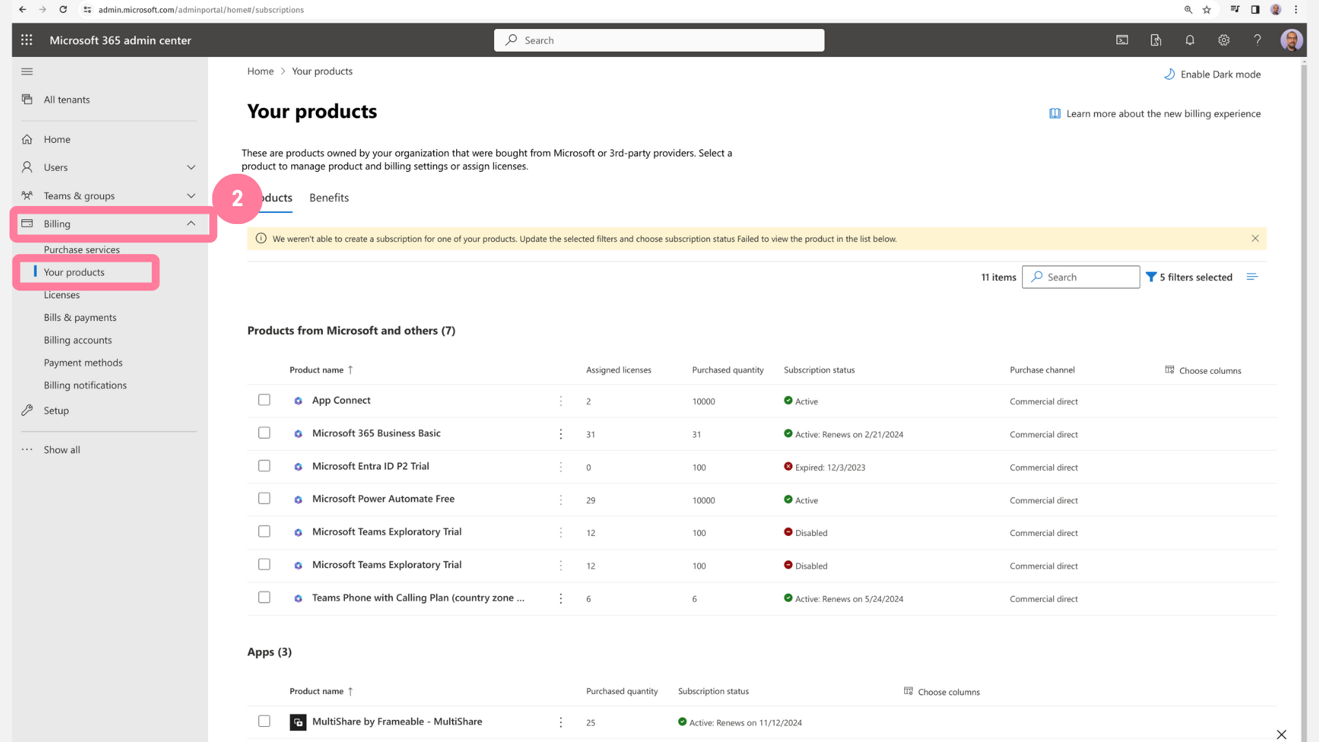Image resolution: width=1319 pixels, height=742 pixels.
Task: Go to Licenses page
Action: point(62,295)
